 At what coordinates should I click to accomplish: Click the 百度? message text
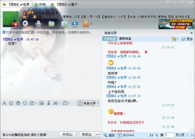point(13,44)
